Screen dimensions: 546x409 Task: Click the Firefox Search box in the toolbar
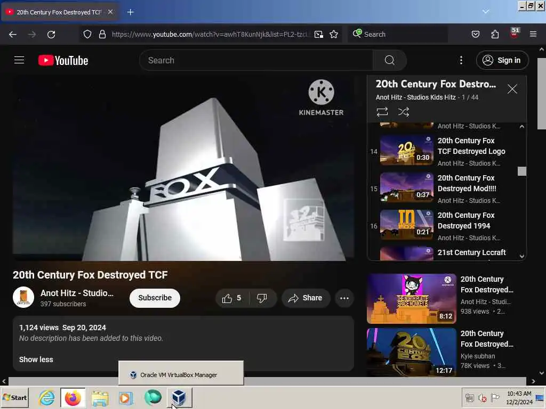tap(398, 34)
